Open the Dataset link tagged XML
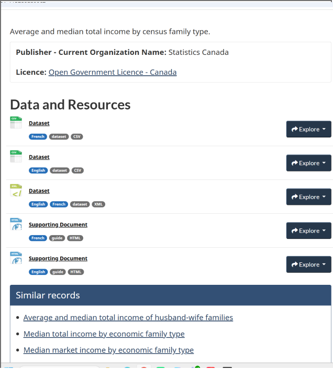The image size is (333, 370). [39, 191]
